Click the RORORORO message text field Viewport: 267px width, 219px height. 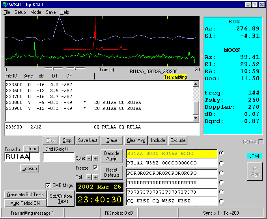coord(172,173)
